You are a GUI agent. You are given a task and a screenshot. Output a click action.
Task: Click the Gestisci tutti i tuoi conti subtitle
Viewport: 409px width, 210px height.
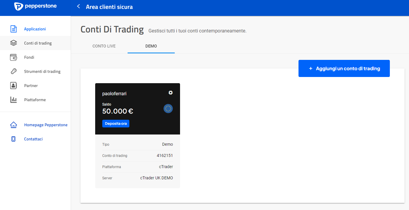(197, 31)
